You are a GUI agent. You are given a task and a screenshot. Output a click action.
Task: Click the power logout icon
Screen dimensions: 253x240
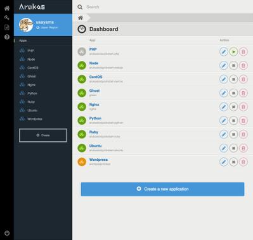pos(7,233)
